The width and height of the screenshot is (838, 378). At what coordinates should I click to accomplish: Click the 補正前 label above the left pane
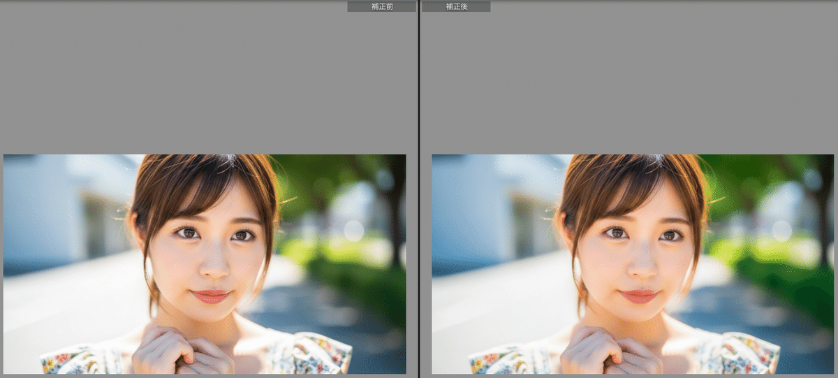(381, 6)
